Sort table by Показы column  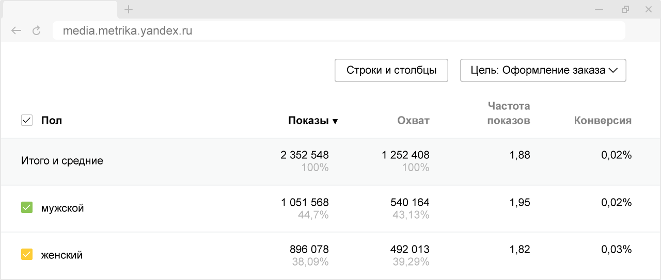(308, 121)
